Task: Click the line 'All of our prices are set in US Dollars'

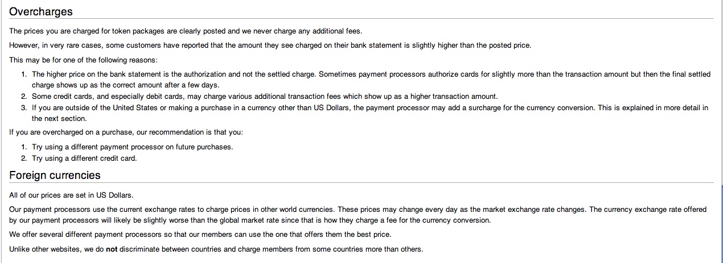Action: [71, 195]
